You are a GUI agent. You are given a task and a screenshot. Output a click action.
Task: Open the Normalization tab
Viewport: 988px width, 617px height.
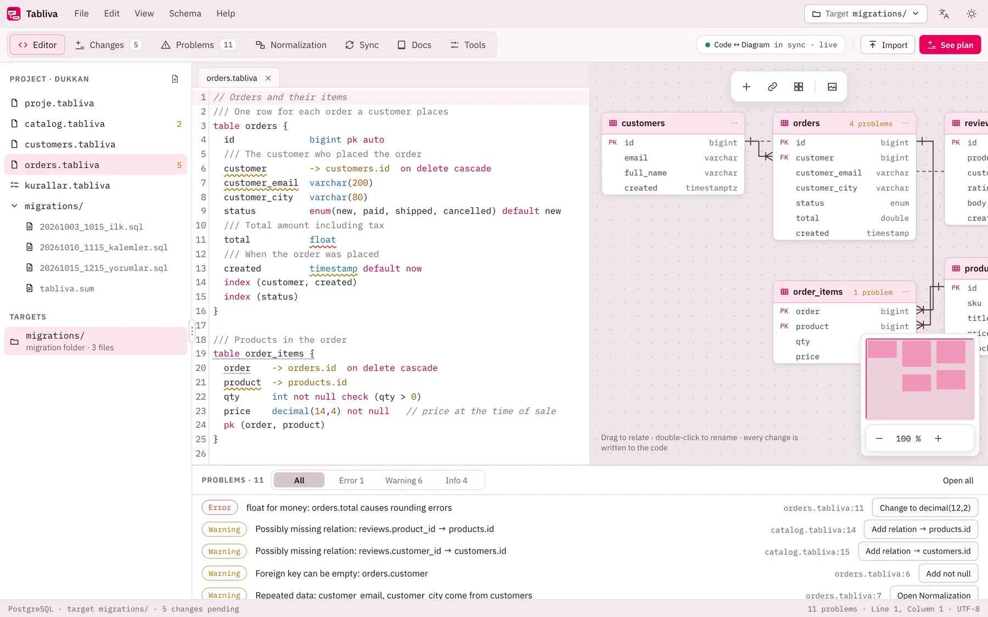tap(291, 45)
